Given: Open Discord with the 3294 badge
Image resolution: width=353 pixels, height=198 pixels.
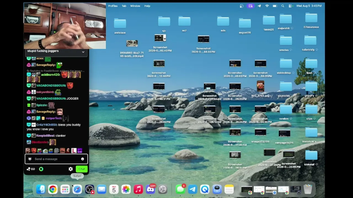Looking at the screenshot, I should tap(150, 189).
